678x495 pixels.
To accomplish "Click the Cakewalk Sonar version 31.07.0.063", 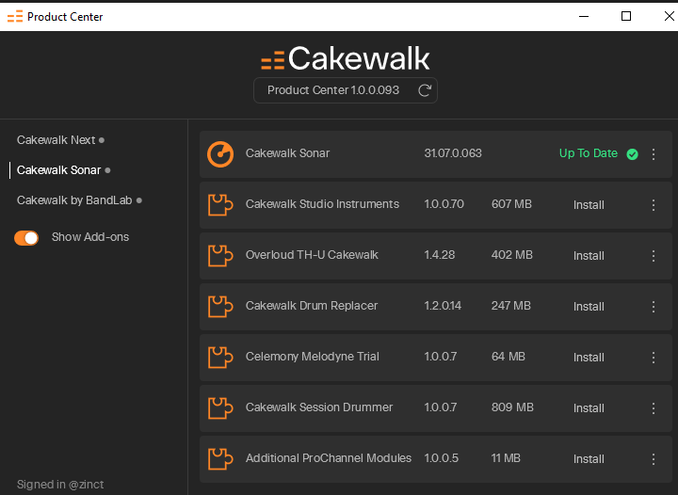I will pos(453,153).
